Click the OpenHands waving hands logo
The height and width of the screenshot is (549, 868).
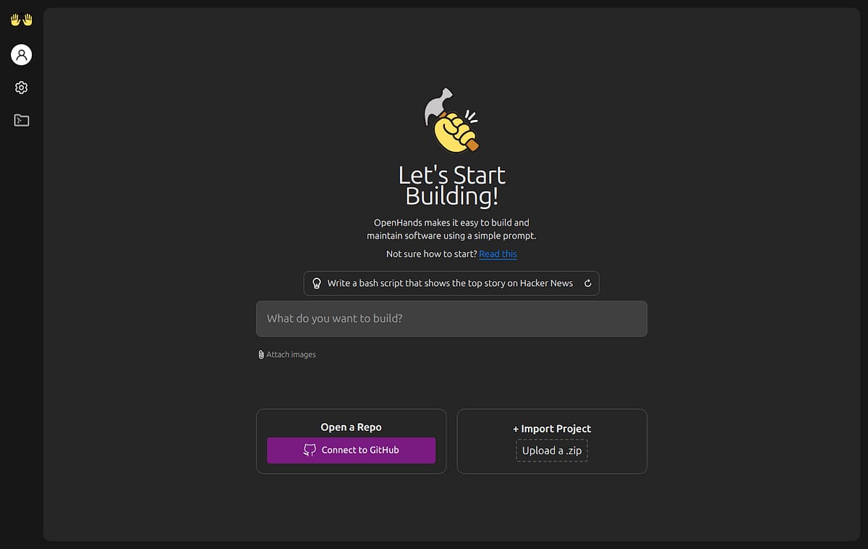22,20
